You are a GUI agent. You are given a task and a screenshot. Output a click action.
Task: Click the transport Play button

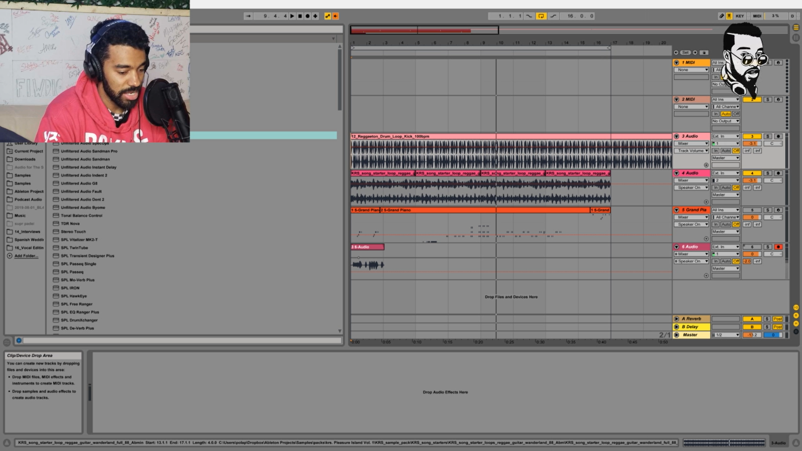(x=292, y=16)
